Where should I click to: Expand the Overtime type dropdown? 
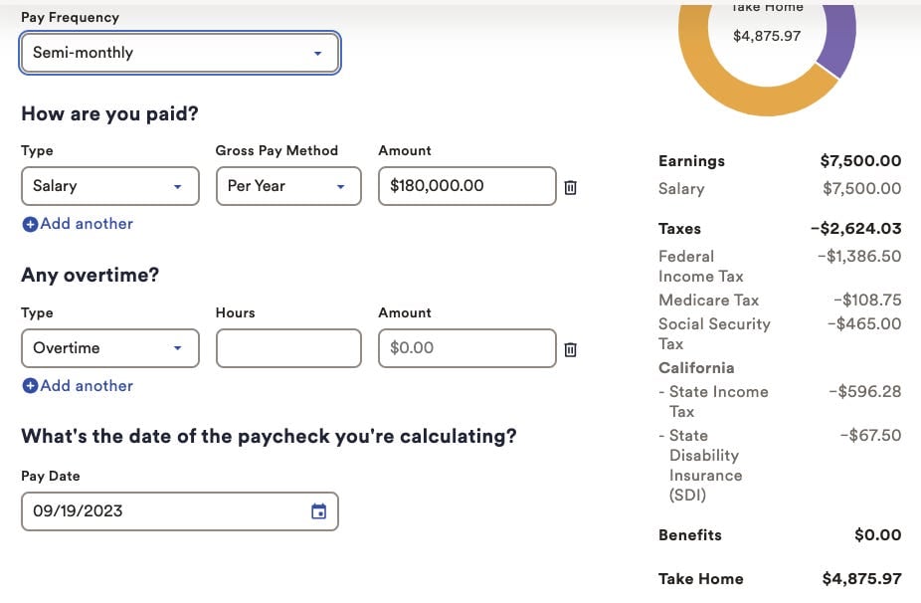tap(110, 348)
